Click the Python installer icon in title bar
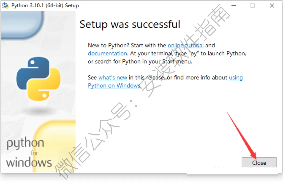The width and height of the screenshot is (283, 183). click(x=5, y=5)
